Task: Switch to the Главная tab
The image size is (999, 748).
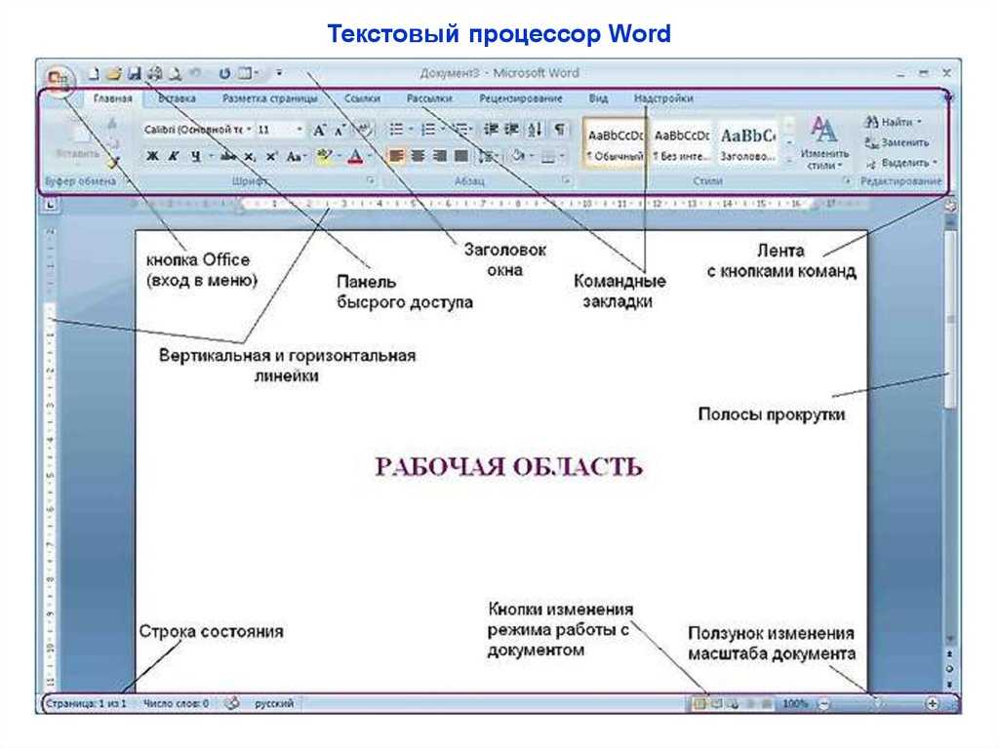Action: (x=113, y=98)
